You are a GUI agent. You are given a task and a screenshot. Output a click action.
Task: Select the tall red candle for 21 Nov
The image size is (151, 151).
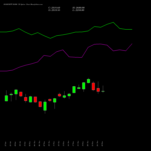click(93, 86)
